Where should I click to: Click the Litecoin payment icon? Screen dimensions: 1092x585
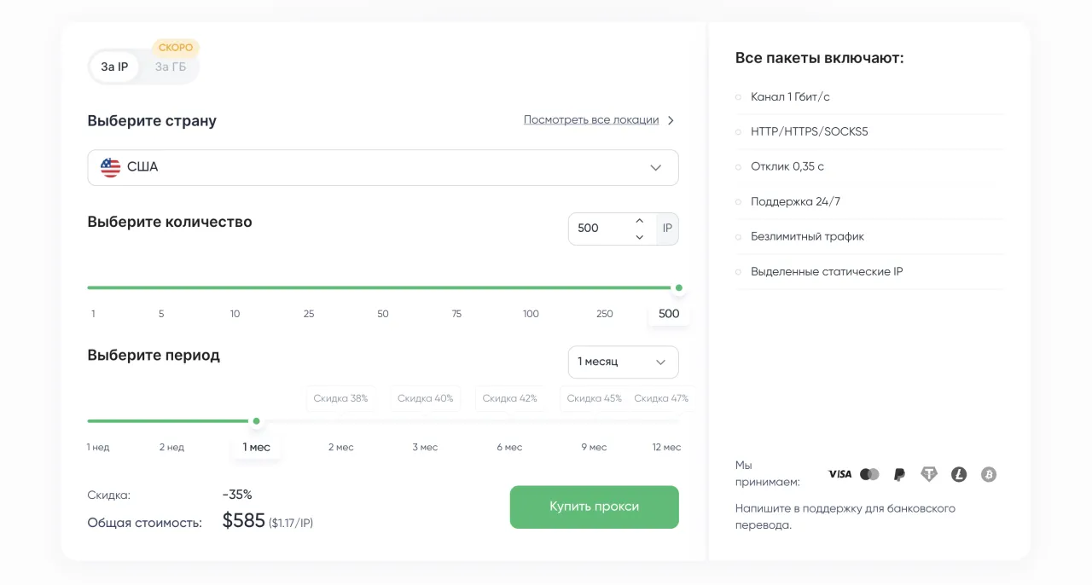(x=959, y=474)
